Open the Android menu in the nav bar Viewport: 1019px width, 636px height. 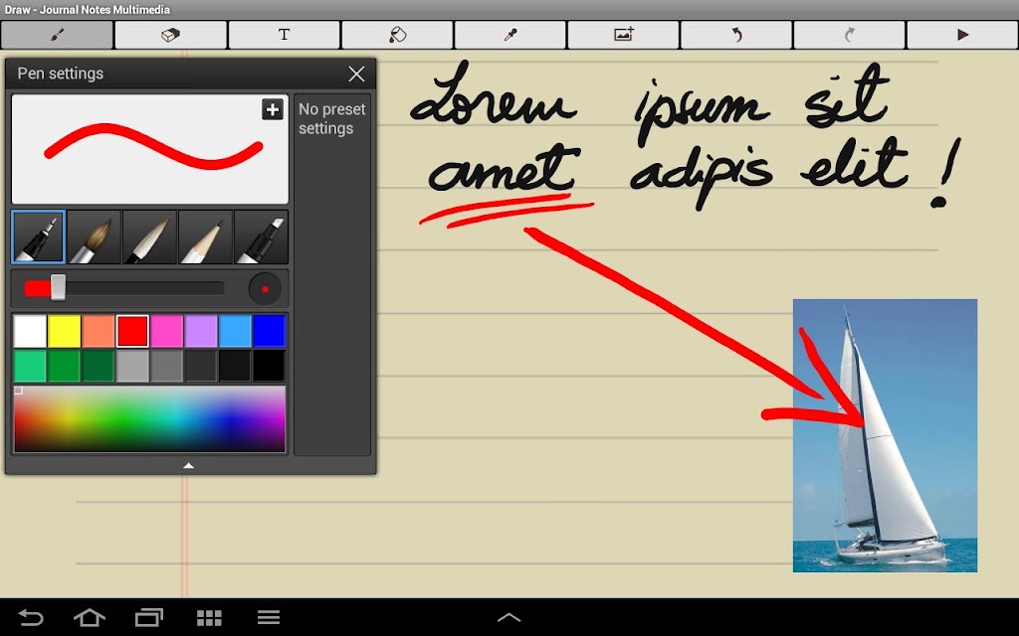coord(269,617)
